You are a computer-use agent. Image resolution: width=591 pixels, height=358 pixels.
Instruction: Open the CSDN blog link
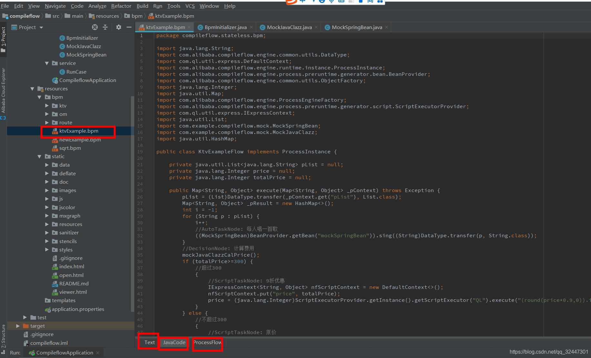[x=549, y=352]
